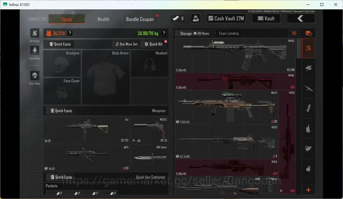Select the horizontal H416 with 0/0 ammo
343x199 pixels.
click(227, 168)
